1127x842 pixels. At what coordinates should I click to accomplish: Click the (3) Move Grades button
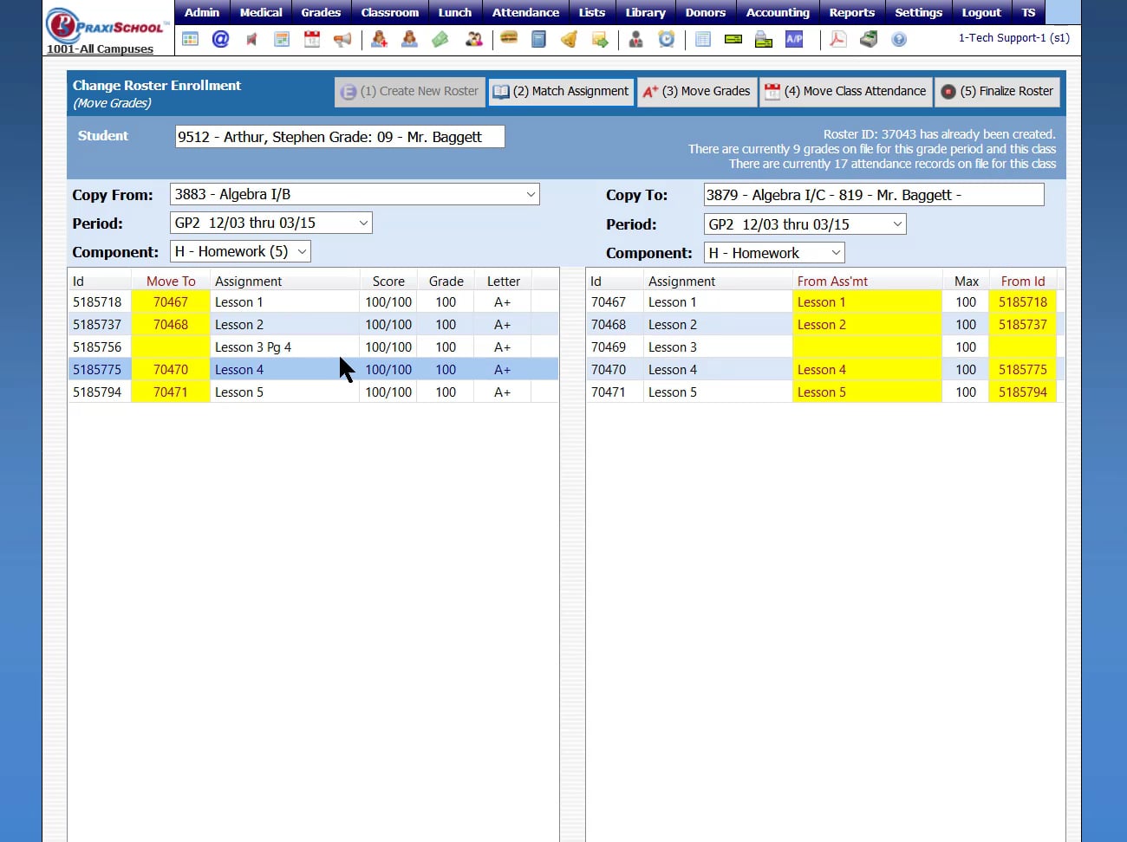click(x=697, y=92)
